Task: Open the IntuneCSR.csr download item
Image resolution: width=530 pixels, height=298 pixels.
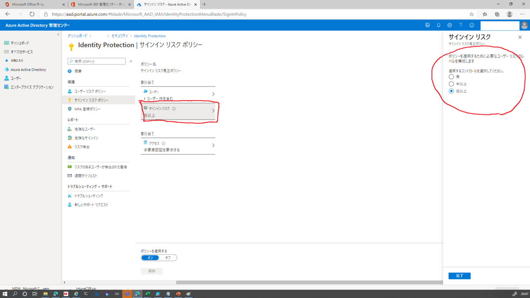Action: 86,288
